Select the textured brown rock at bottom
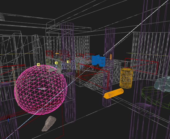The image size is (170, 139). [49, 124]
